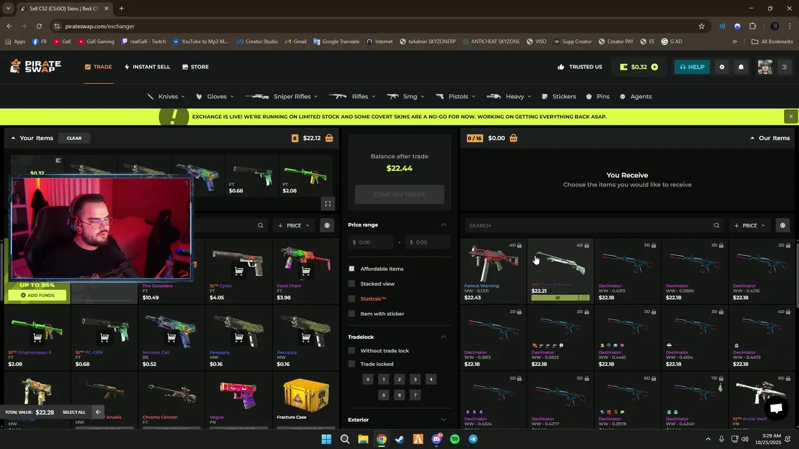Collapse the Price range section

(x=444, y=224)
